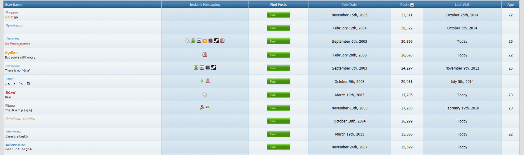524x155 pixels.
Task: Select join date March 19th, 2011
Action: click(349, 134)
